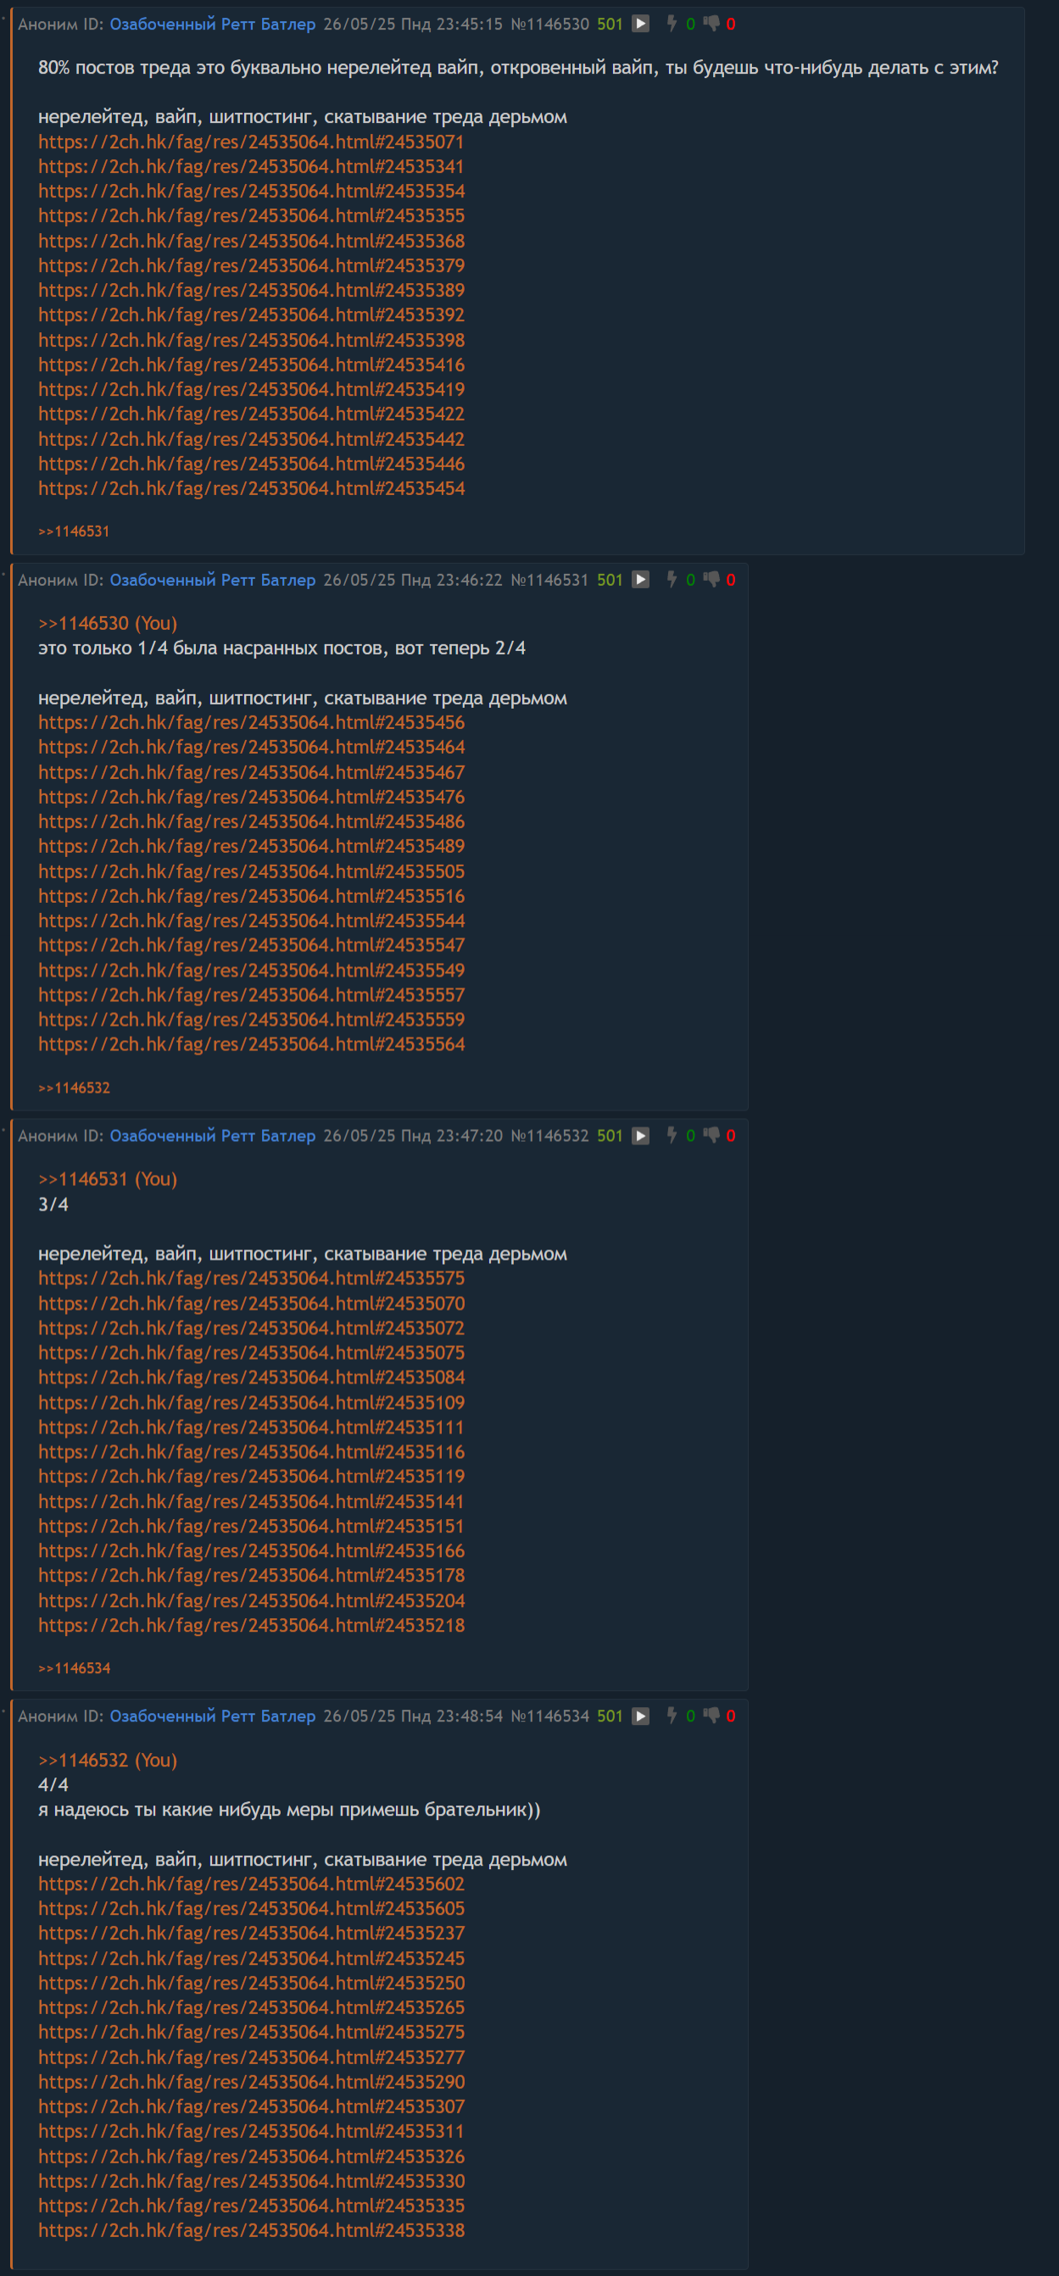Open the arrow menu on post №1146532
The height and width of the screenshot is (2276, 1059).
click(641, 1135)
